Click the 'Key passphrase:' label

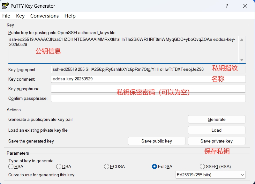(x=24, y=89)
